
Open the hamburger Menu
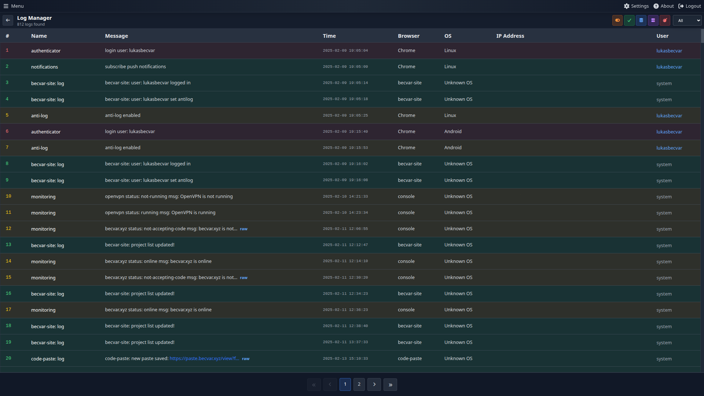pyautogui.click(x=14, y=6)
